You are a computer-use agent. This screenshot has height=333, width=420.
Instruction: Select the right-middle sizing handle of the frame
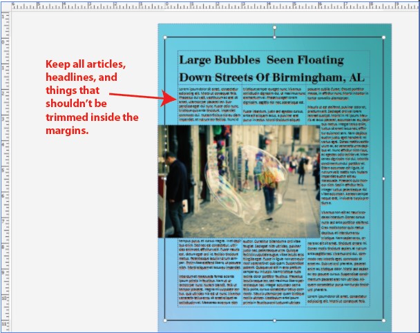coord(384,179)
